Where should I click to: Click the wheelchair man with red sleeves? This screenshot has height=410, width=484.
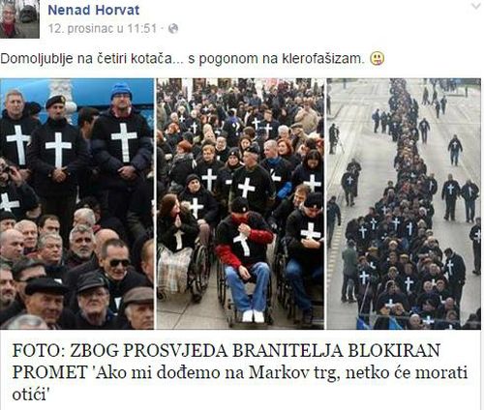tap(244, 258)
